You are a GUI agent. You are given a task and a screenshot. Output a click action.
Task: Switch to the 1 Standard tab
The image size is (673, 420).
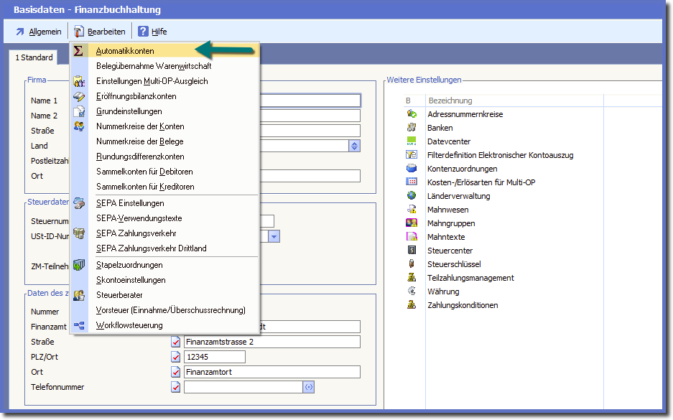tap(34, 57)
